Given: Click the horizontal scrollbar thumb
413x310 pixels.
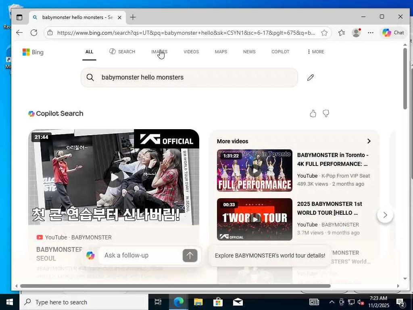Looking at the screenshot, I should click(175, 286).
